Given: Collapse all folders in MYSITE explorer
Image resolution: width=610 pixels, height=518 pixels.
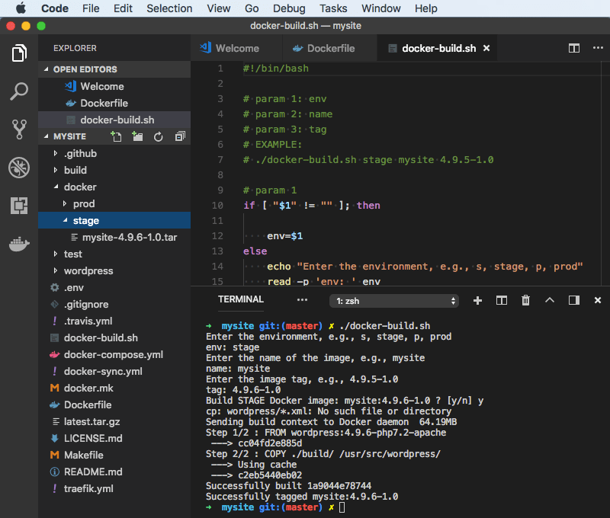Looking at the screenshot, I should coord(180,136).
